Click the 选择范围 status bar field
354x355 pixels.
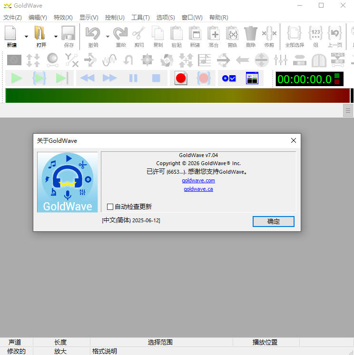(161, 342)
